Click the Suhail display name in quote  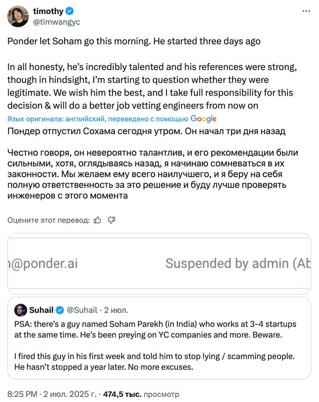click(x=41, y=310)
